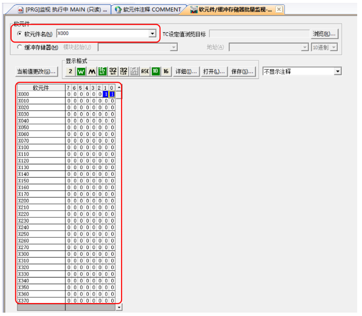The width and height of the screenshot is (362, 316).
Task: Select the X000 device row label
Action: (41, 94)
